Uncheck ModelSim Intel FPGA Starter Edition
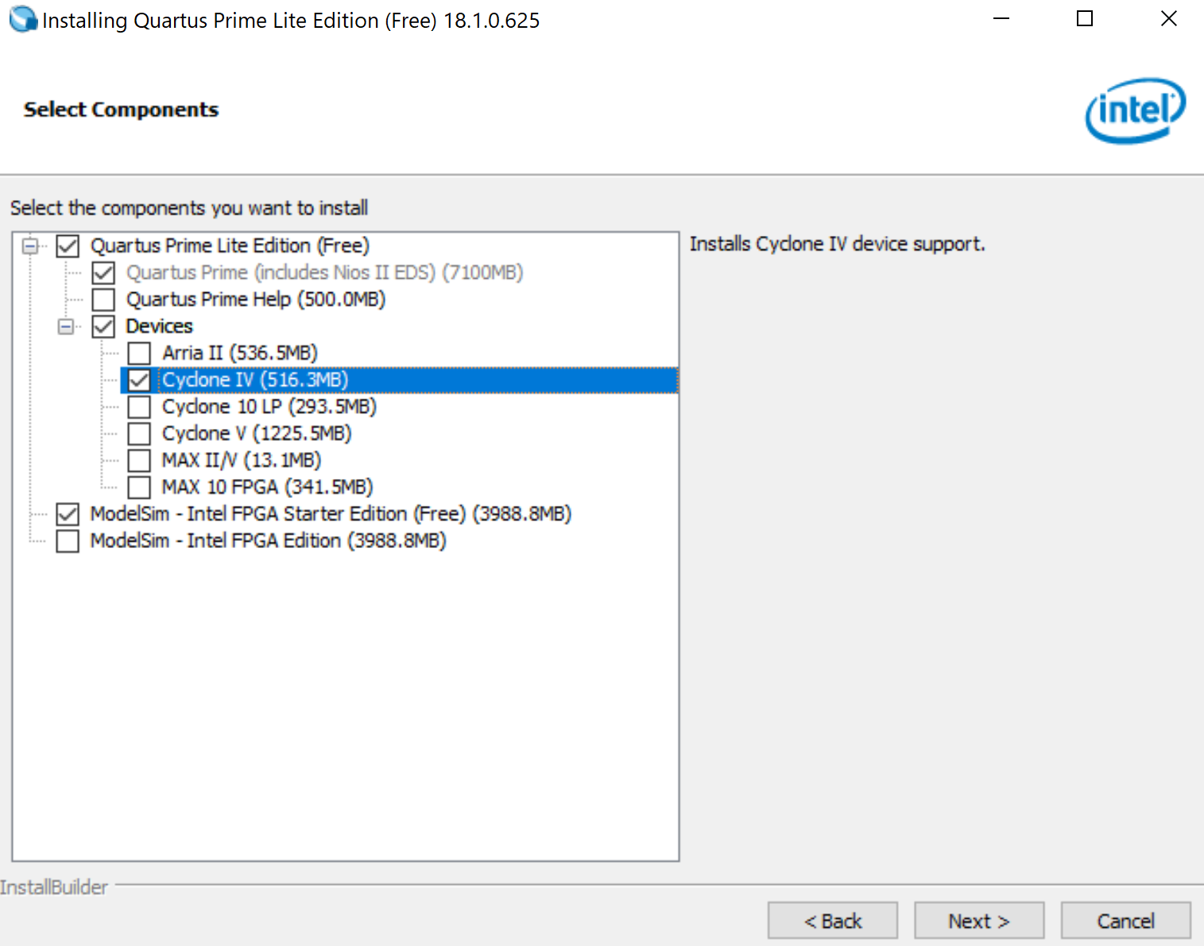Viewport: 1204px width, 946px height. 68,514
